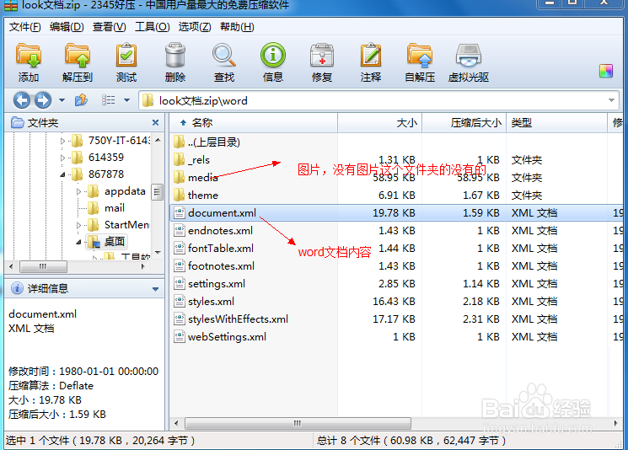Image resolution: width=628 pixels, height=450 pixels.
Task: Open the 工具(O) menu
Action: [153, 27]
